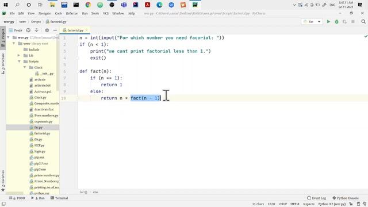Viewport: 368px width, 207px height.
Task: Select factorial.py in project tree
Action: coord(40,133)
